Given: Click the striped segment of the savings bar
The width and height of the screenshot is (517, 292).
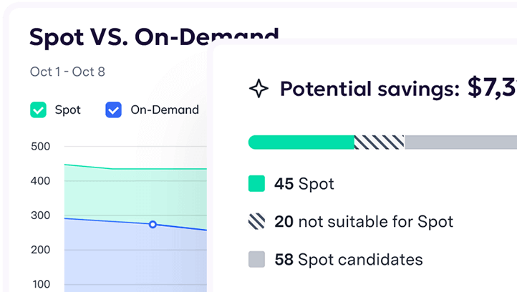Looking at the screenshot, I should 380,142.
